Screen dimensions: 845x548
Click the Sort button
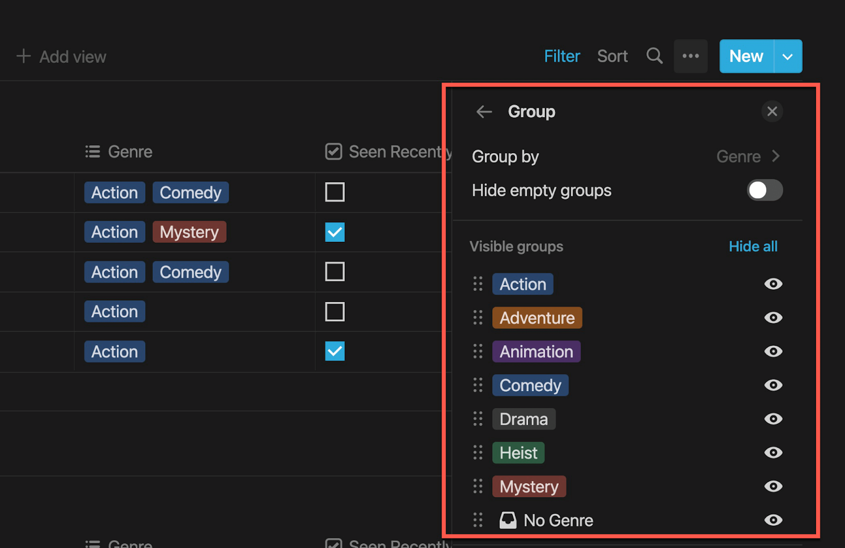click(x=613, y=56)
